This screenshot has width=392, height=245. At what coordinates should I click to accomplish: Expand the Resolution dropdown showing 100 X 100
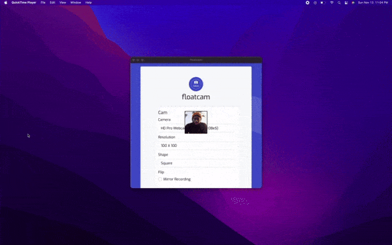point(197,146)
